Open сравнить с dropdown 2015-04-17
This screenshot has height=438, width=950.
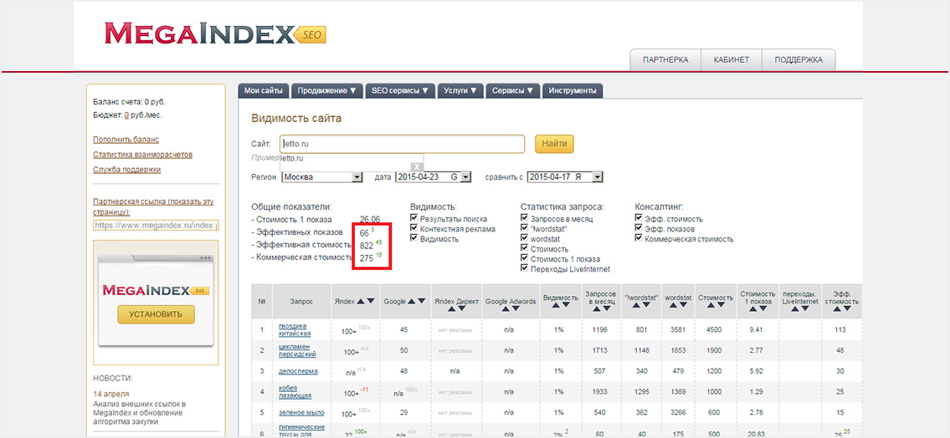[x=565, y=177]
